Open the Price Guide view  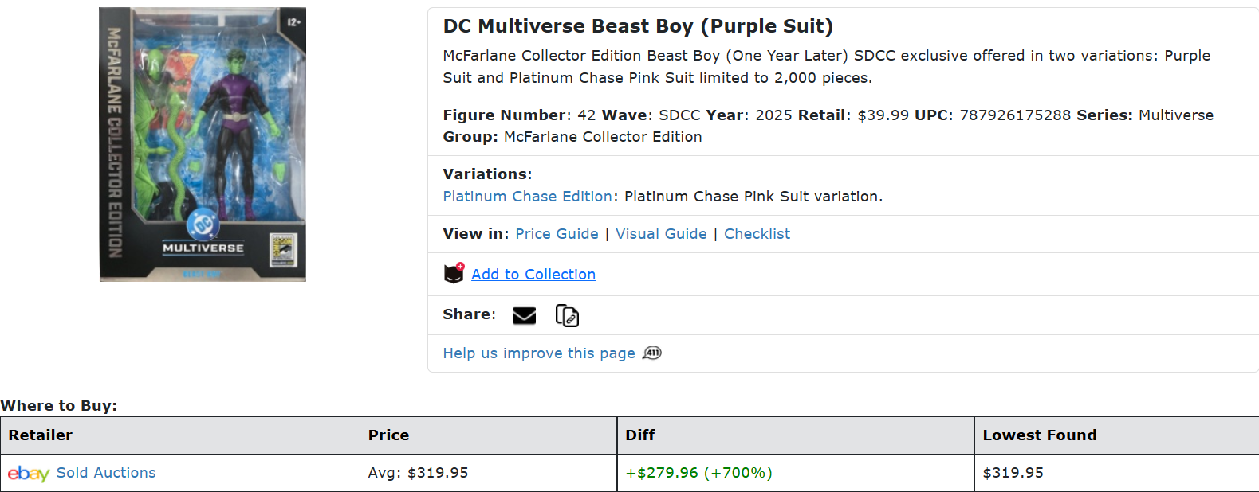coord(557,234)
